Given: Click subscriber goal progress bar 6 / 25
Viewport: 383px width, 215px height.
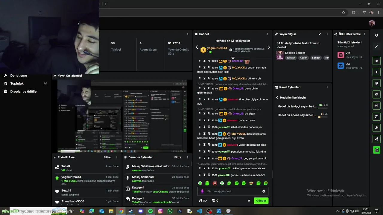Looking at the screenshot, I should coord(323,117).
